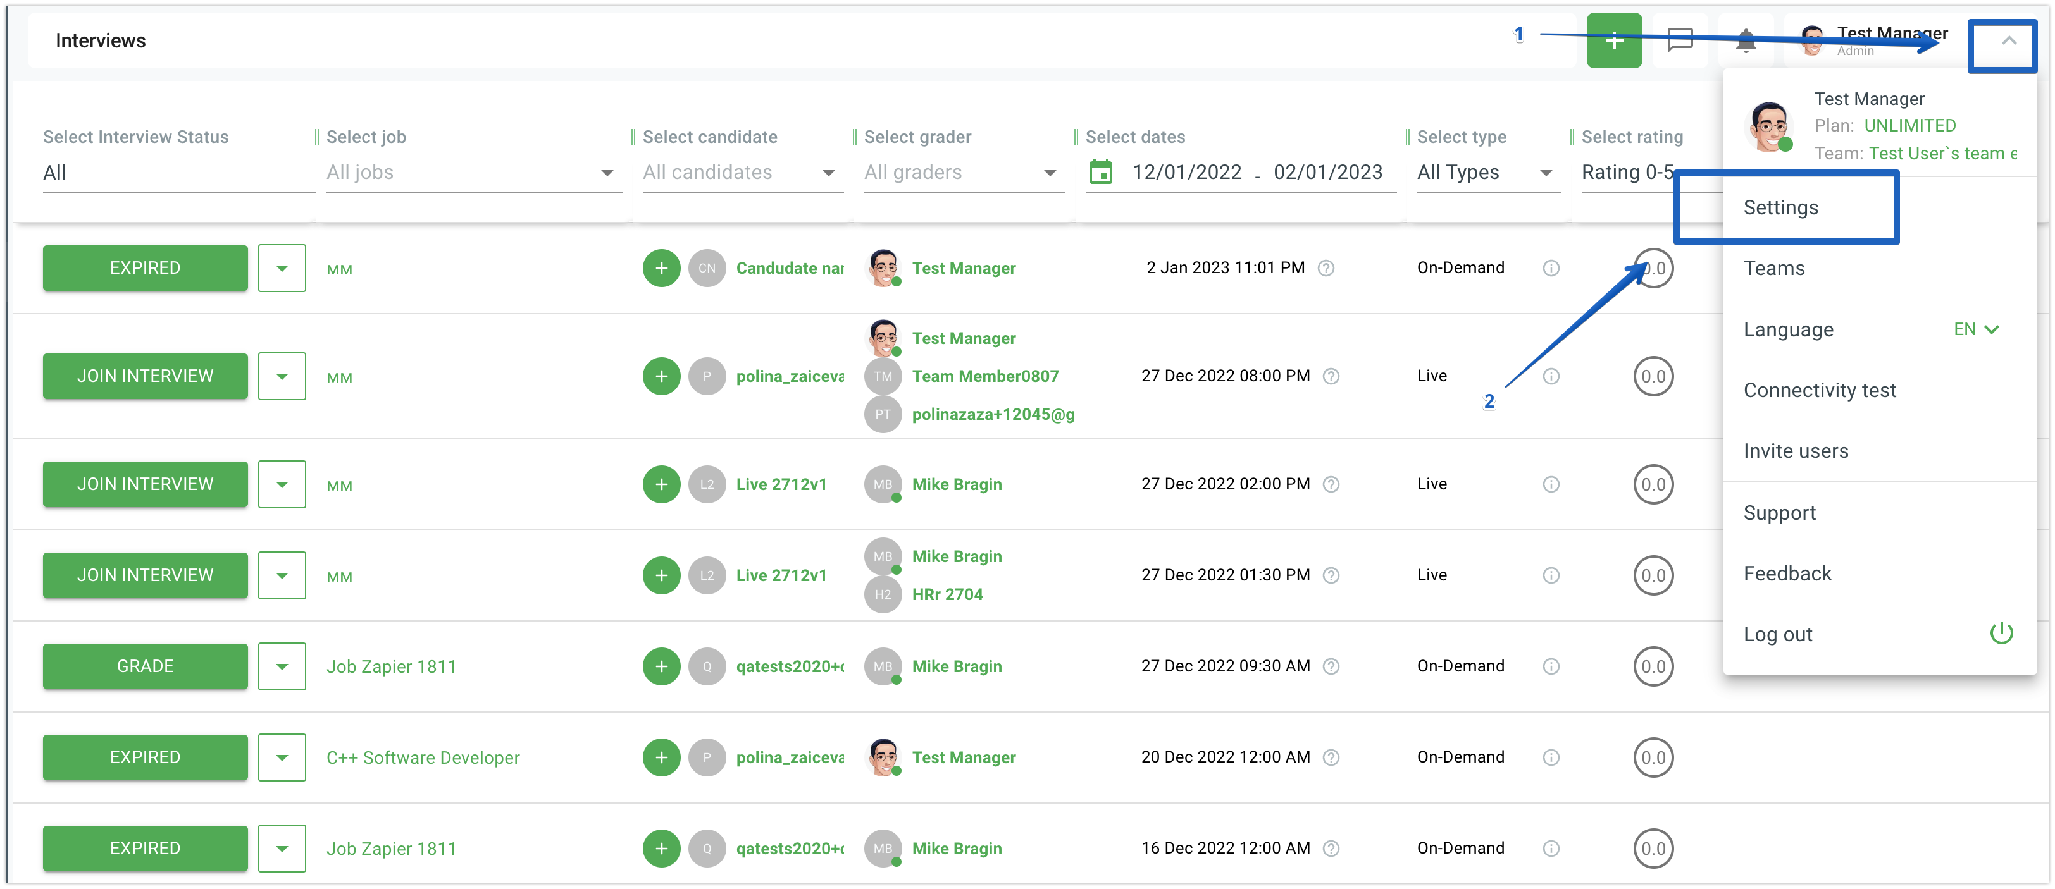Click the Log out power icon
The image size is (2055, 889).
click(2001, 634)
